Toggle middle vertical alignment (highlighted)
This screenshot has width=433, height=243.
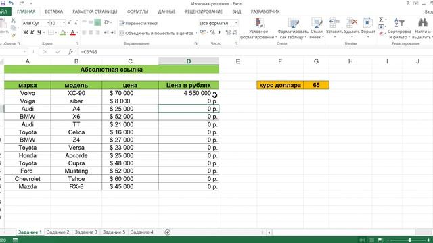[x=97, y=22]
